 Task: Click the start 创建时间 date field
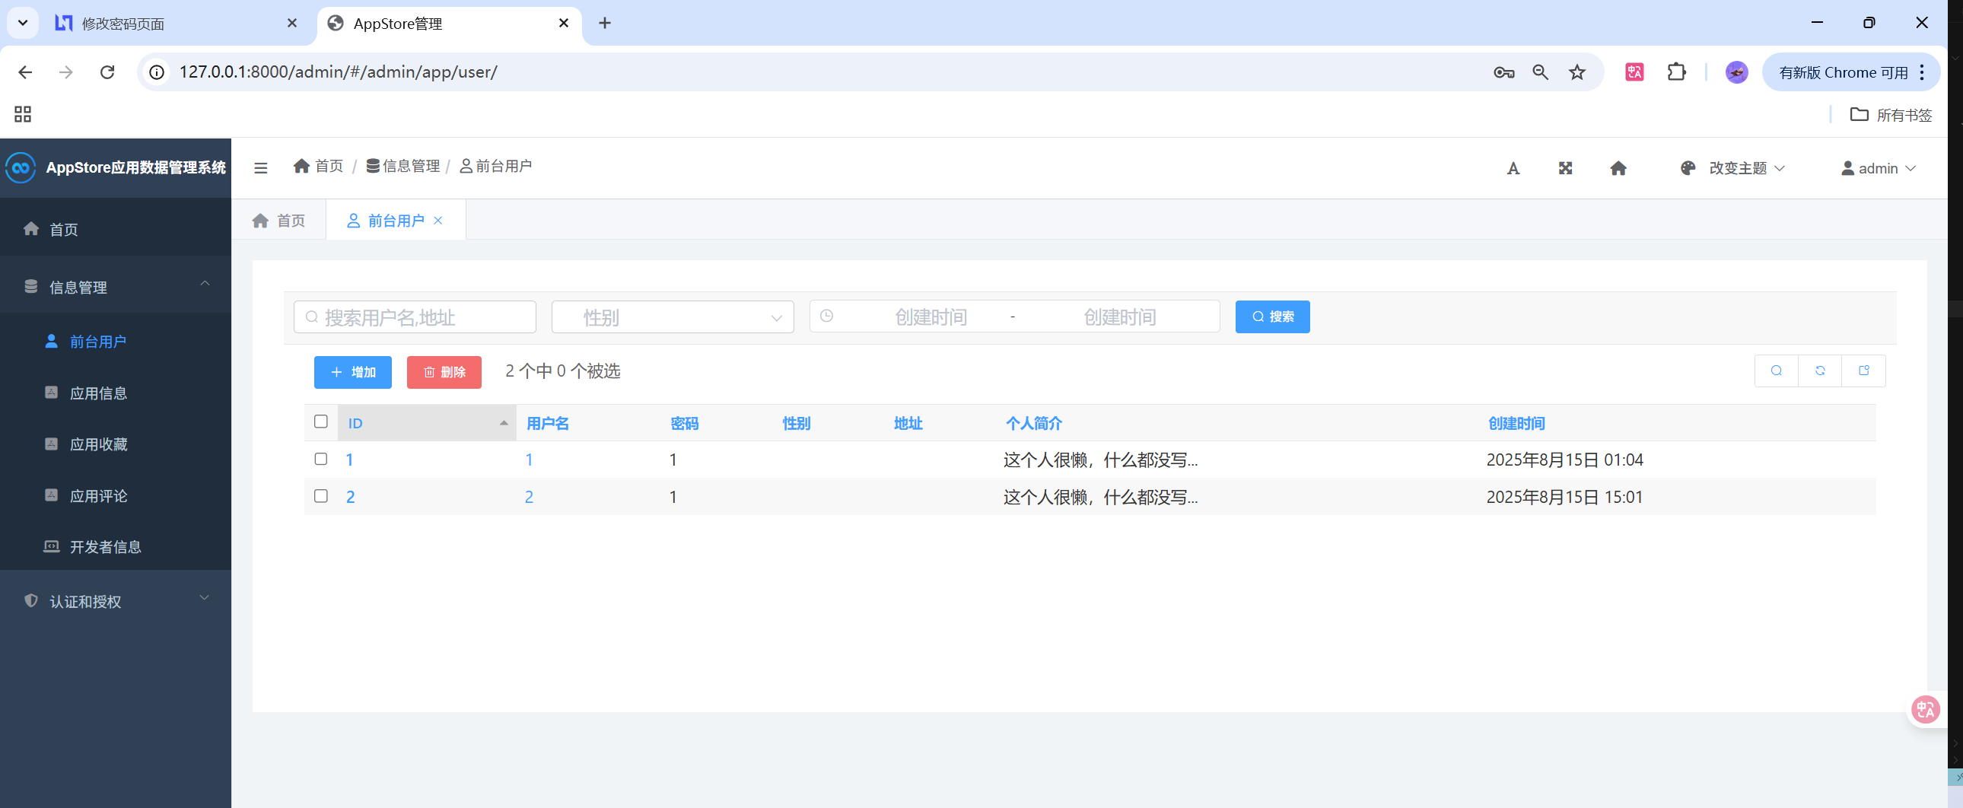pos(931,317)
